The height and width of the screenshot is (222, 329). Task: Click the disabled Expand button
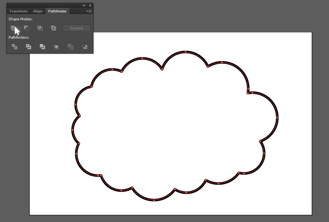click(x=77, y=28)
